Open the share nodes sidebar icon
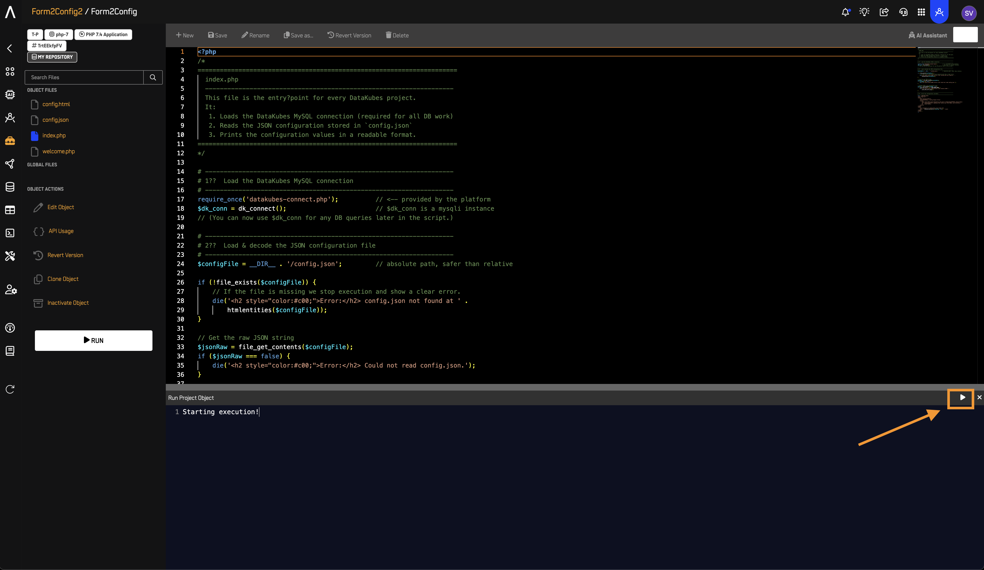Screen dimensions: 984x570 10,164
